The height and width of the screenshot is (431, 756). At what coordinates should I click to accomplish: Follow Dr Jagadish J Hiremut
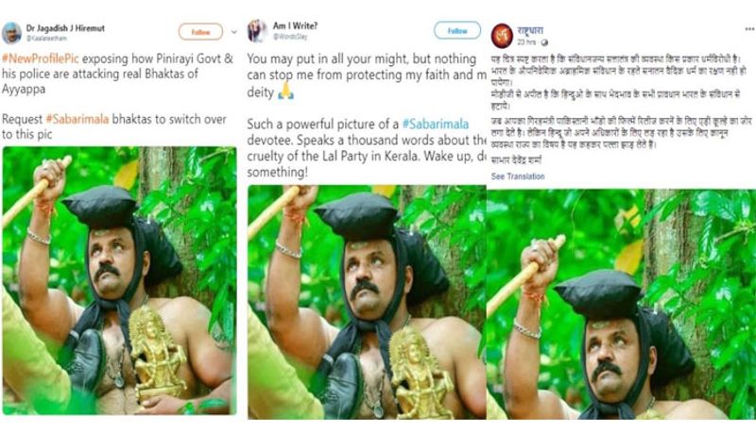point(200,32)
